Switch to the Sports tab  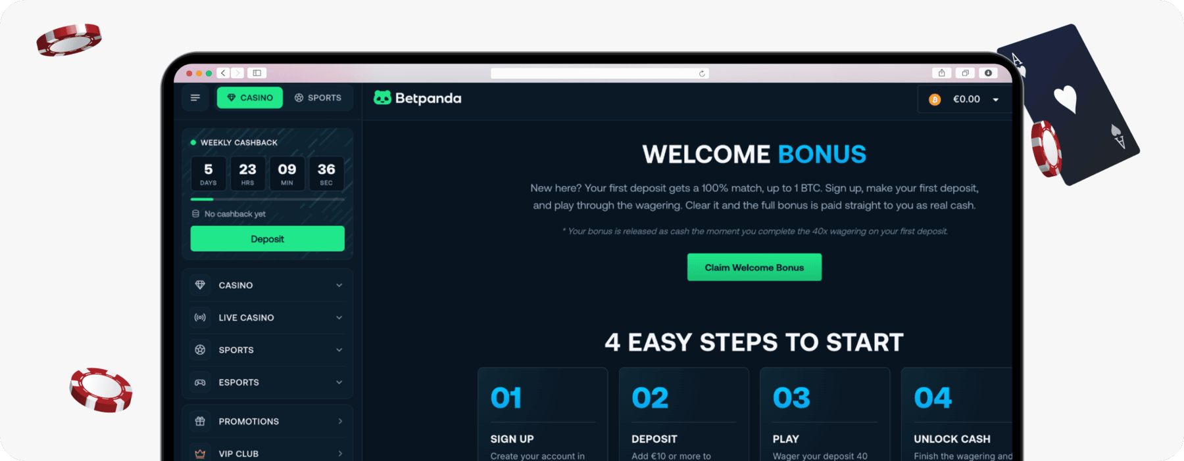[318, 98]
